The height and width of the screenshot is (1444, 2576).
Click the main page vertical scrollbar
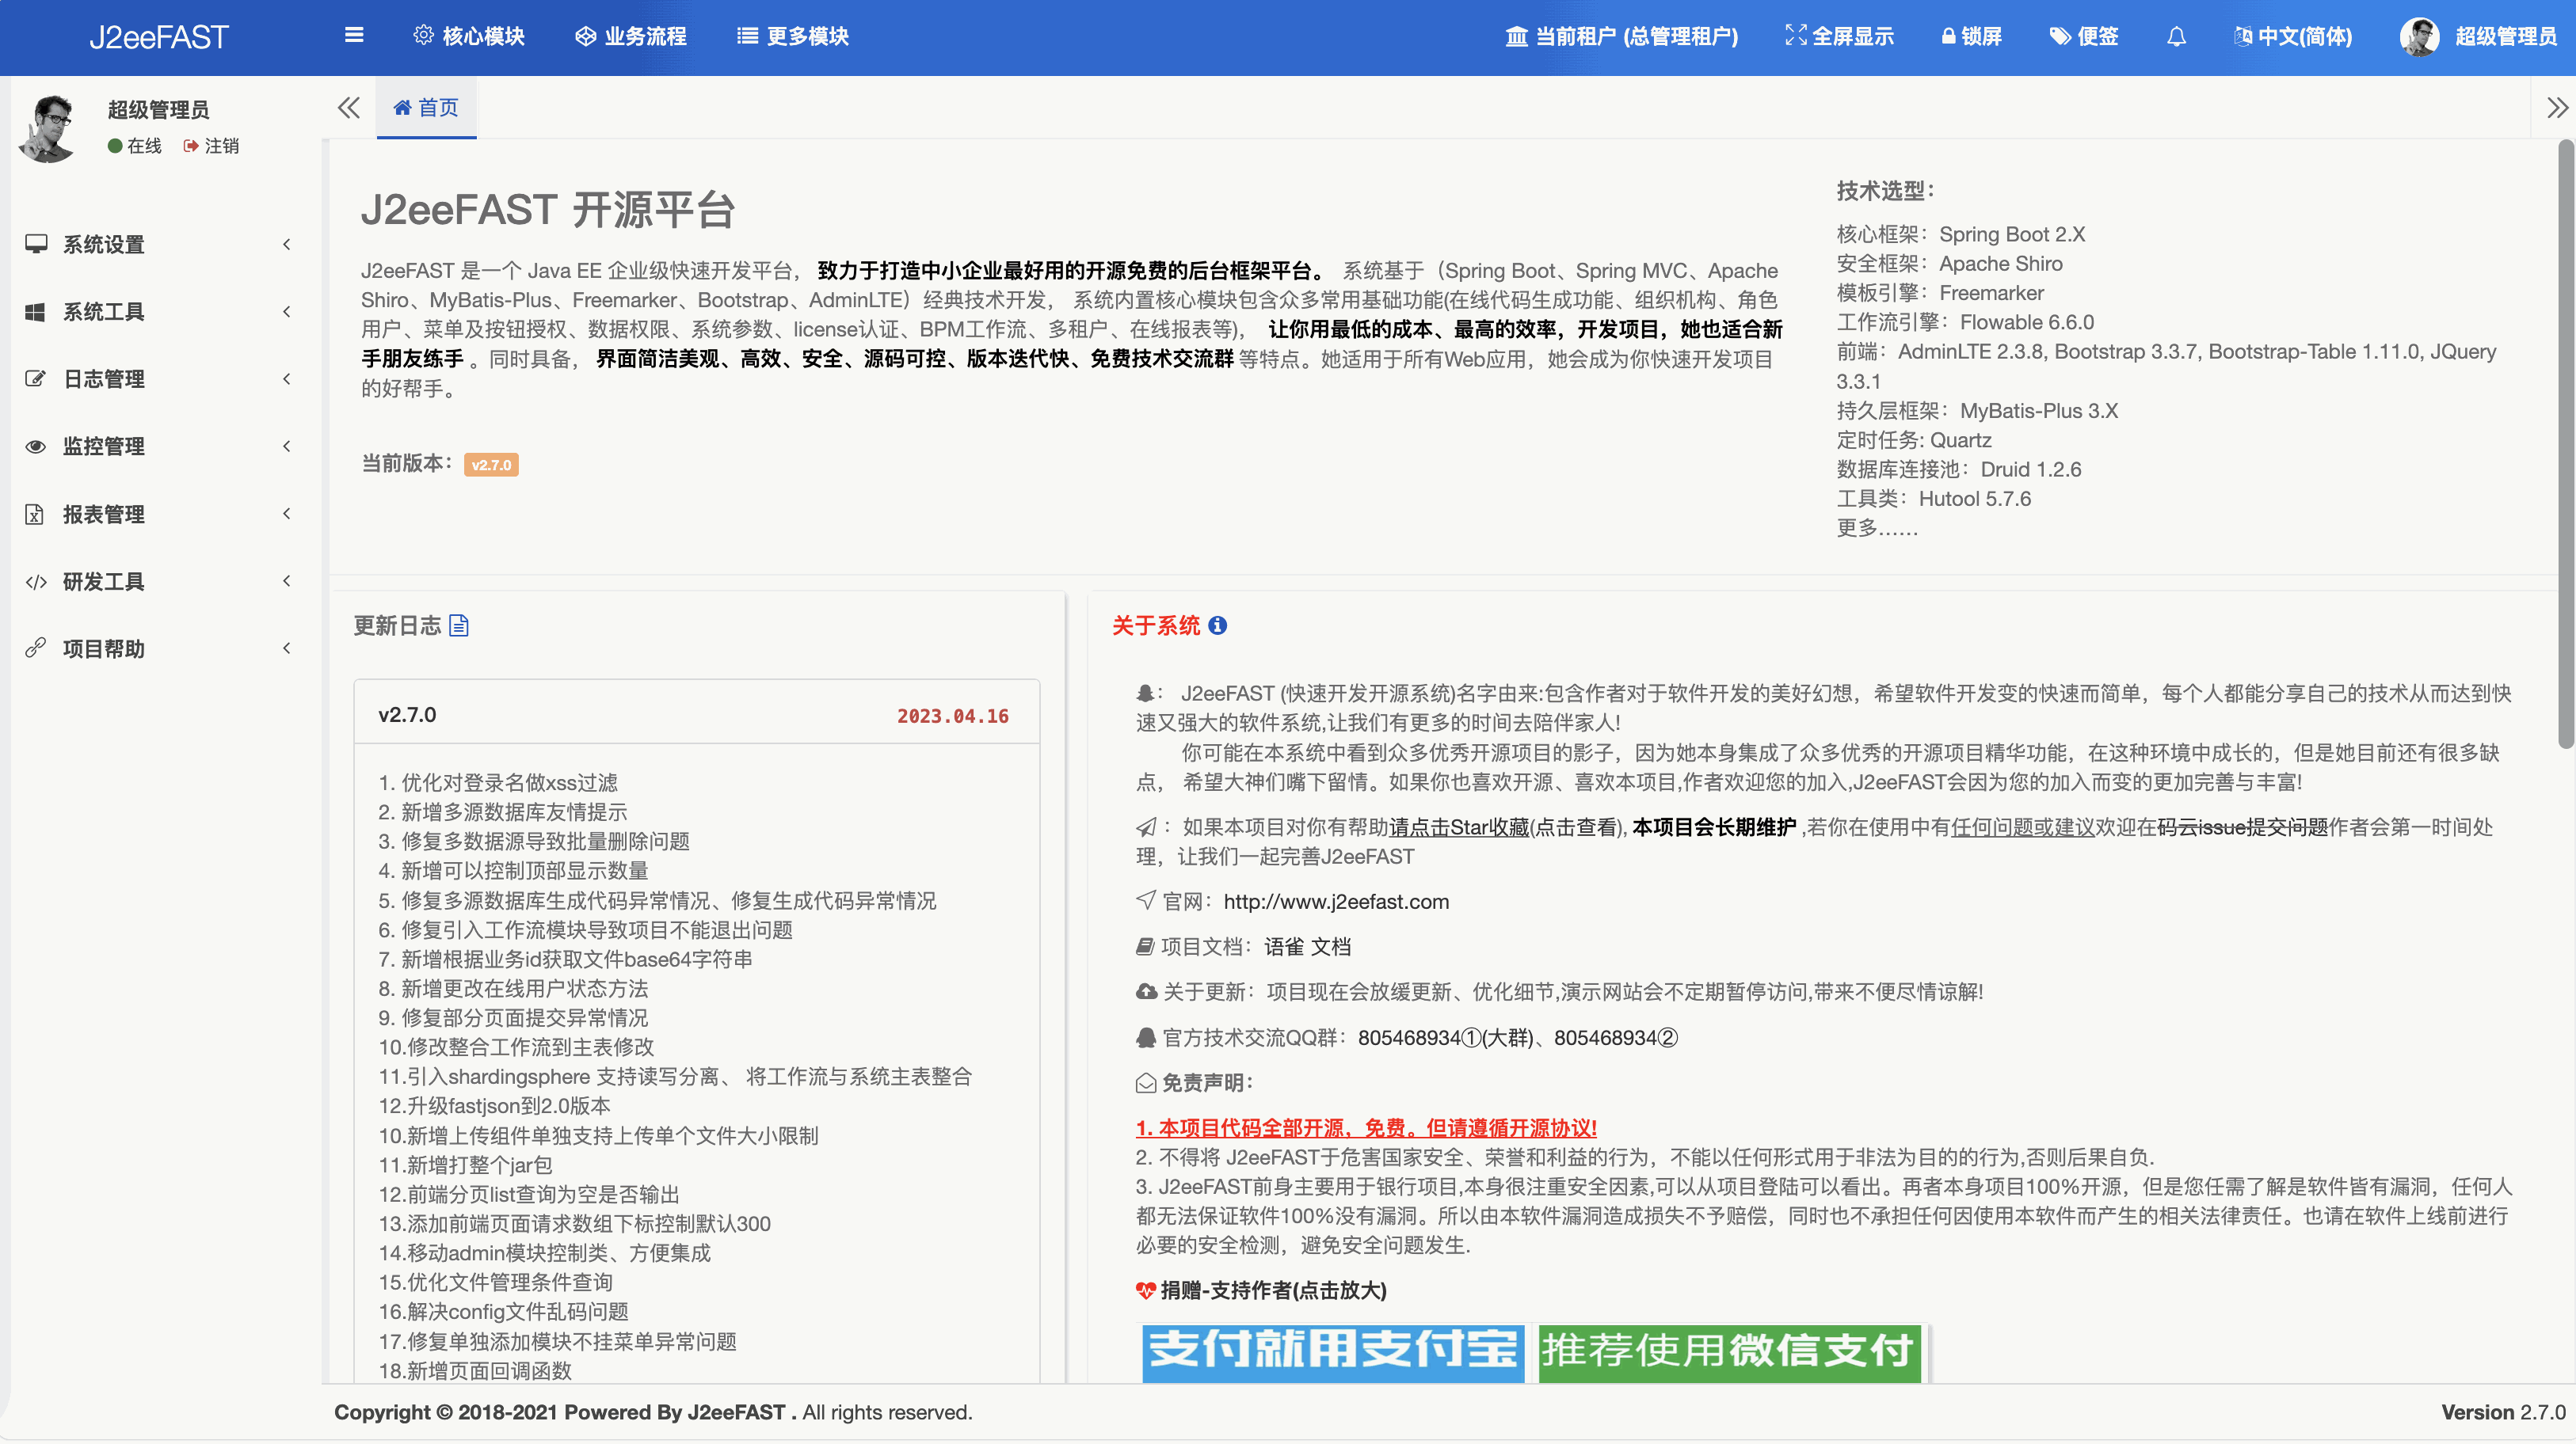pyautogui.click(x=2565, y=445)
